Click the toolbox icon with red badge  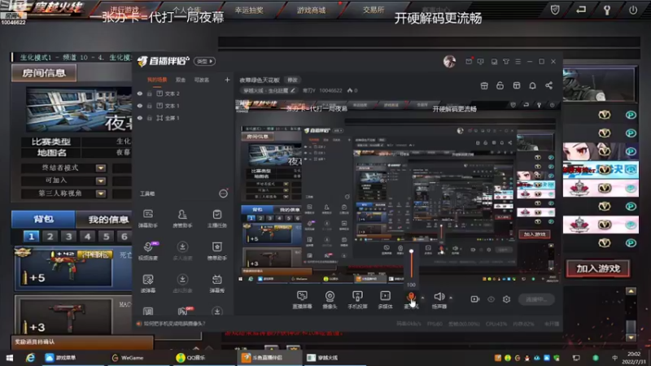pyautogui.click(x=182, y=311)
